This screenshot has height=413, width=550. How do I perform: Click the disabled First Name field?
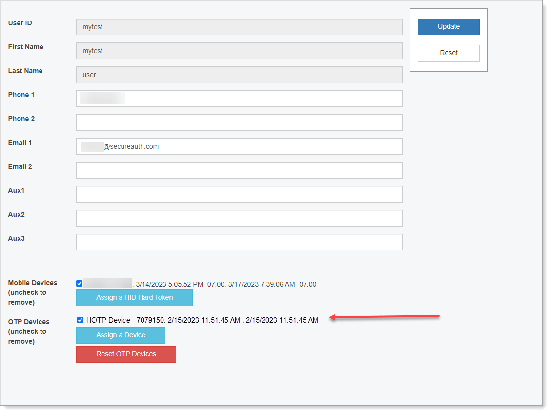tap(239, 51)
